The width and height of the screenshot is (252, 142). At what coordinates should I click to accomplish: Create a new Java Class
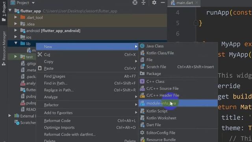click(178, 46)
